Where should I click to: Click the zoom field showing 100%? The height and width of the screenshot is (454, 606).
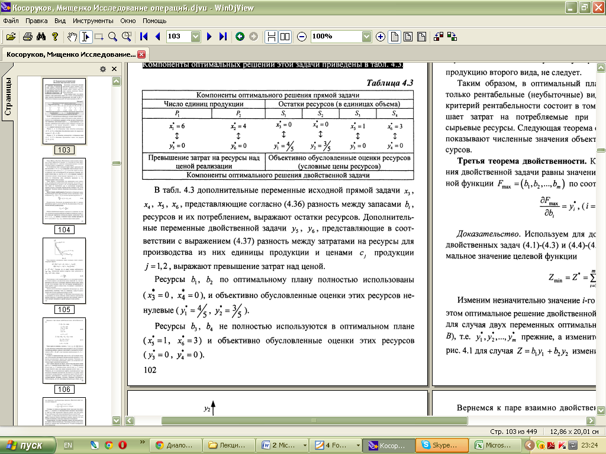pos(336,37)
